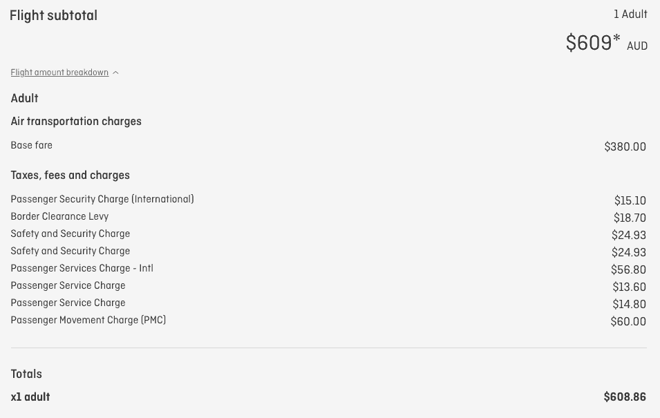Click the Flight amount breakdown link
Screen dimensions: 660x418
tap(59, 73)
